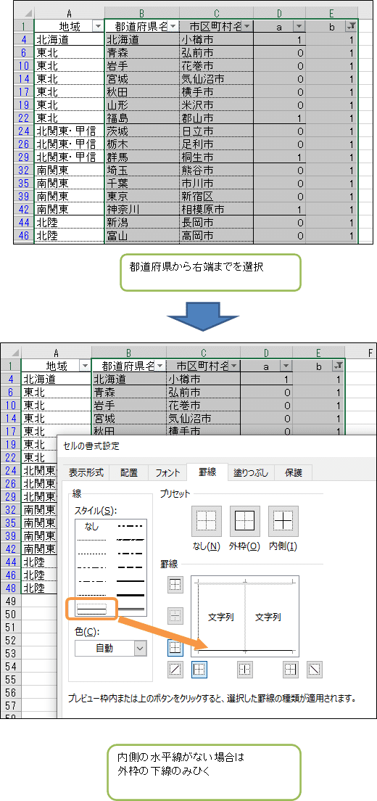Click 高岡市 cell in upper sheet
This screenshot has height=801, width=377.
coord(216,236)
